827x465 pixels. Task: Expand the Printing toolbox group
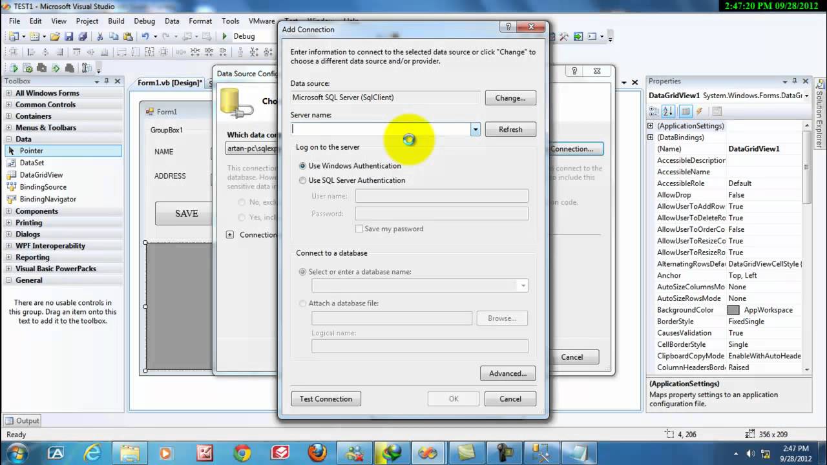[x=9, y=223]
